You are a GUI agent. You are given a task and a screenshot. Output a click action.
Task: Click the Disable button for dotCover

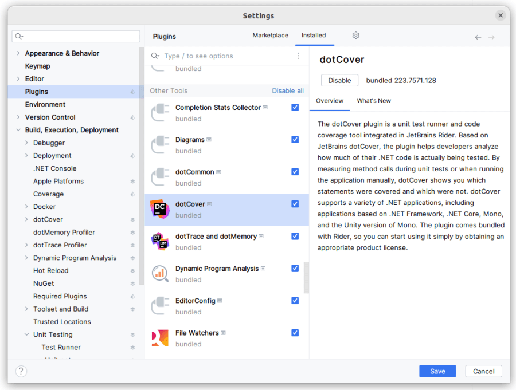(x=339, y=81)
